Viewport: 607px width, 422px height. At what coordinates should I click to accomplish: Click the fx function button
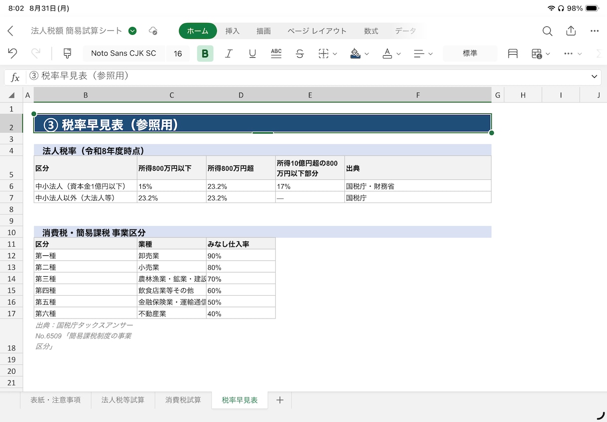click(x=15, y=77)
